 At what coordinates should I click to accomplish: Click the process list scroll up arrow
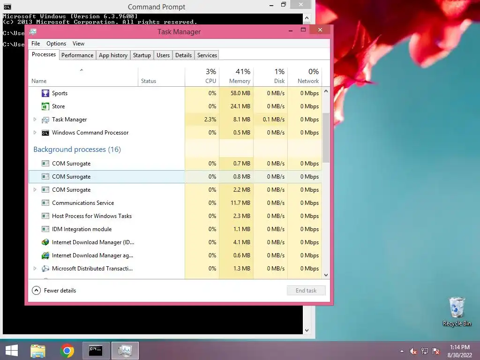click(x=326, y=91)
